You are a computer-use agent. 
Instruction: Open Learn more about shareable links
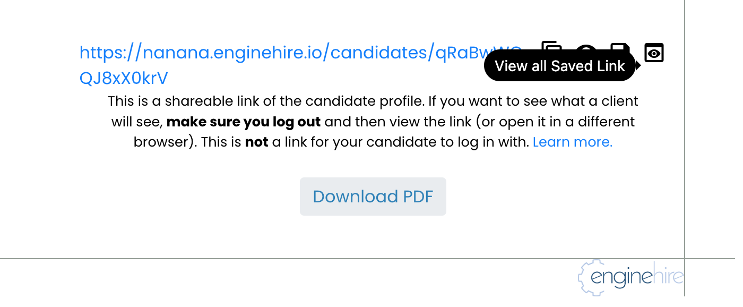click(x=572, y=142)
